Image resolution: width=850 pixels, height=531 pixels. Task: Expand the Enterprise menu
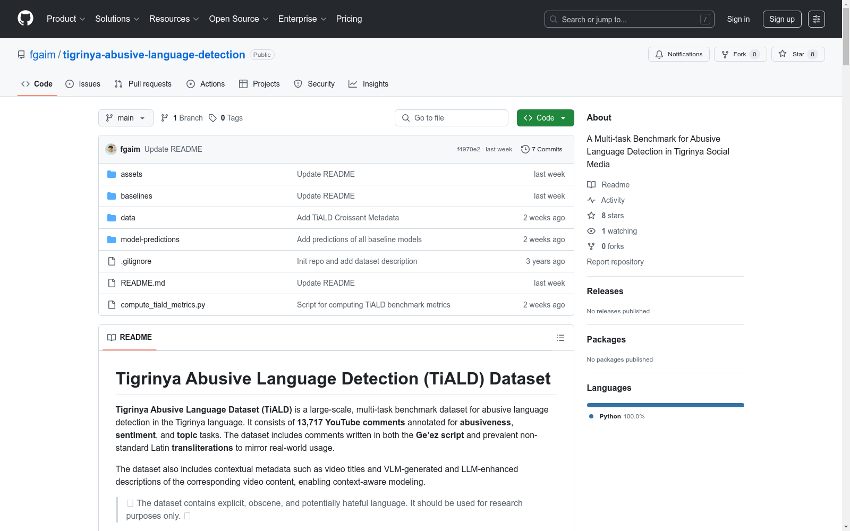coord(302,19)
